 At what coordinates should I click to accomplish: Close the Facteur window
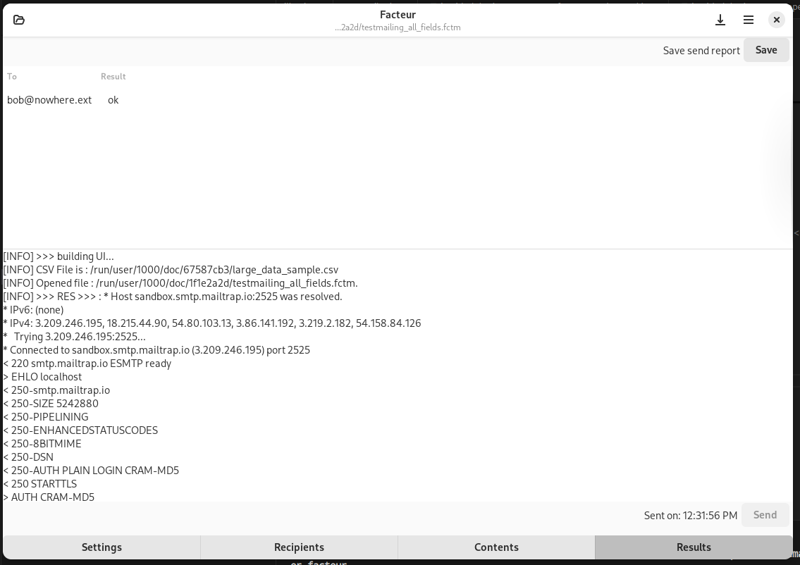click(x=776, y=20)
